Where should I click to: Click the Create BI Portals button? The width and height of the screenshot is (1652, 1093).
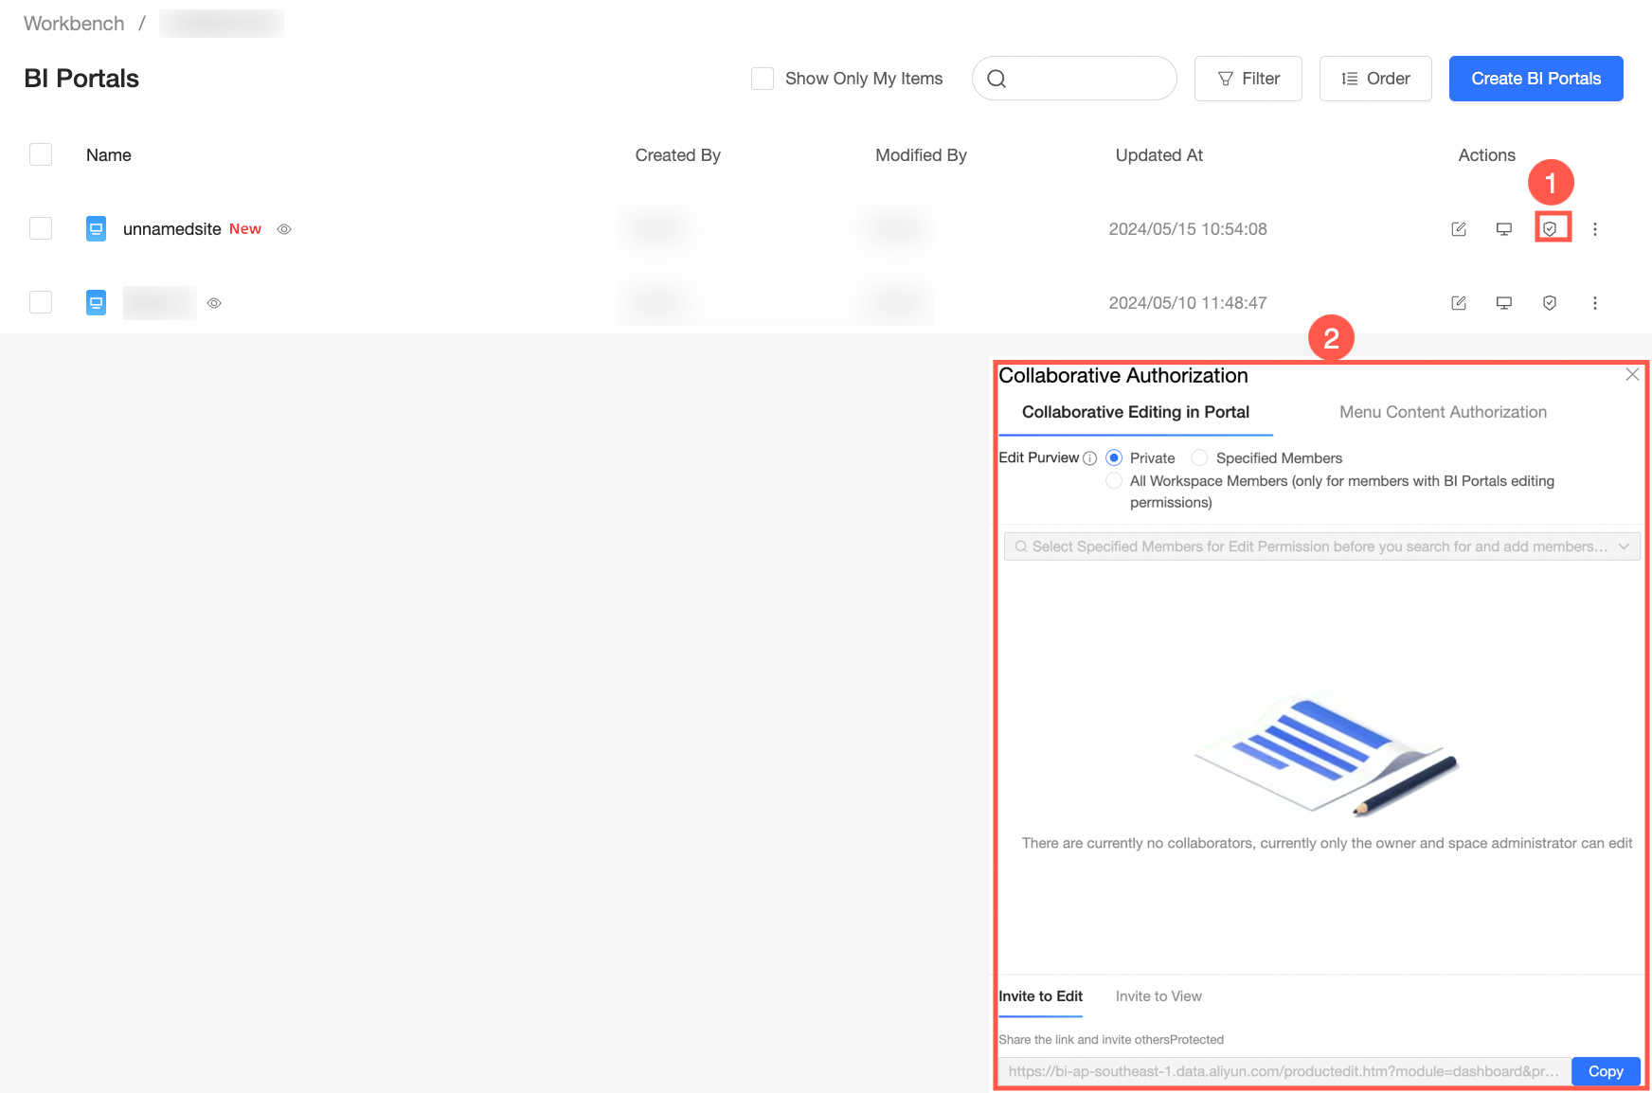(1535, 78)
